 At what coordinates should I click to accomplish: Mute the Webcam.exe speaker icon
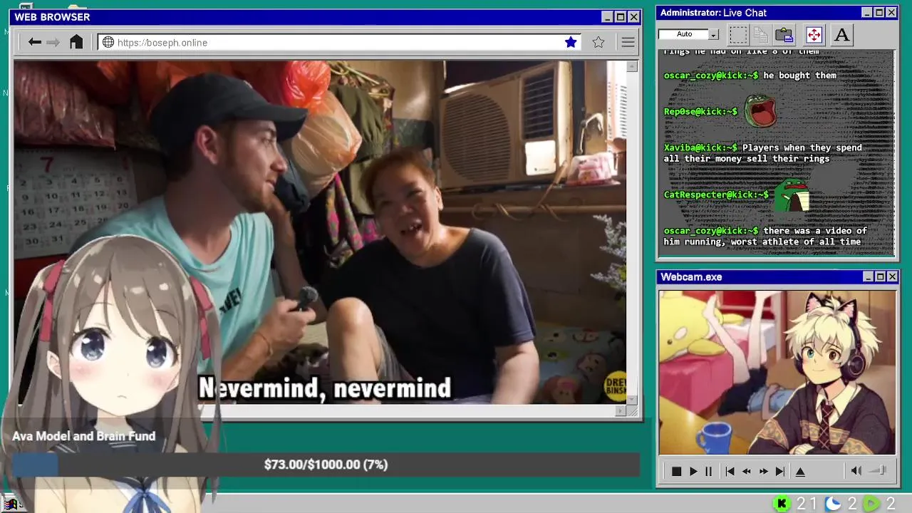(856, 470)
